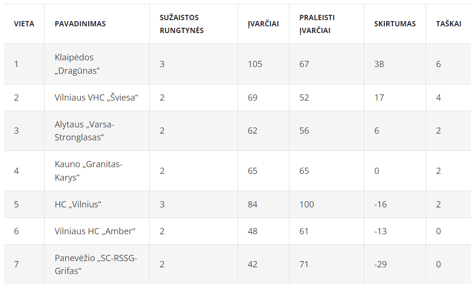The image size is (475, 286).
Task: Select team Panevėžio „SC-RSSG-Grifas“
Action: point(96,264)
